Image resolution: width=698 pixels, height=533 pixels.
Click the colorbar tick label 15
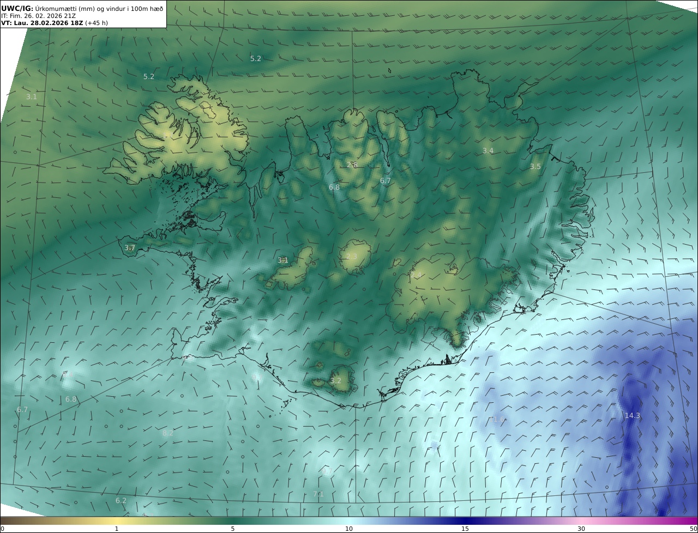click(x=465, y=529)
